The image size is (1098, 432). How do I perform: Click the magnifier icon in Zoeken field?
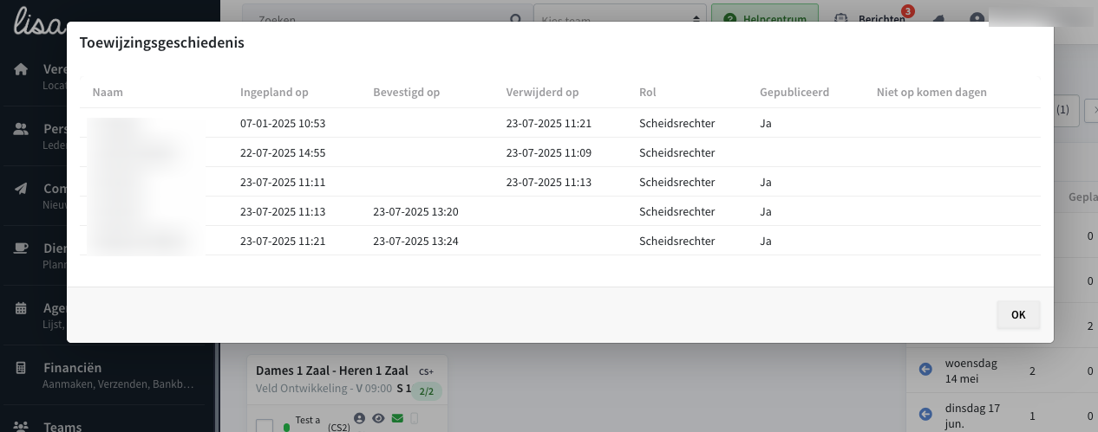click(x=515, y=18)
